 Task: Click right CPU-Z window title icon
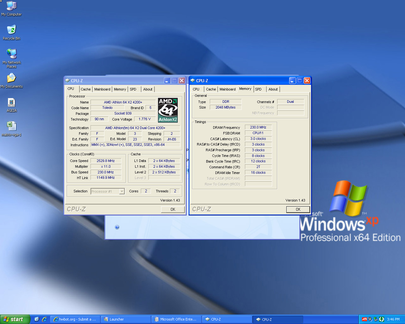click(192, 81)
